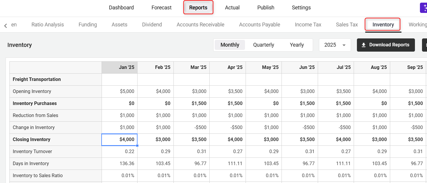
Task: Click the Mar '25 column header
Action: click(192, 67)
